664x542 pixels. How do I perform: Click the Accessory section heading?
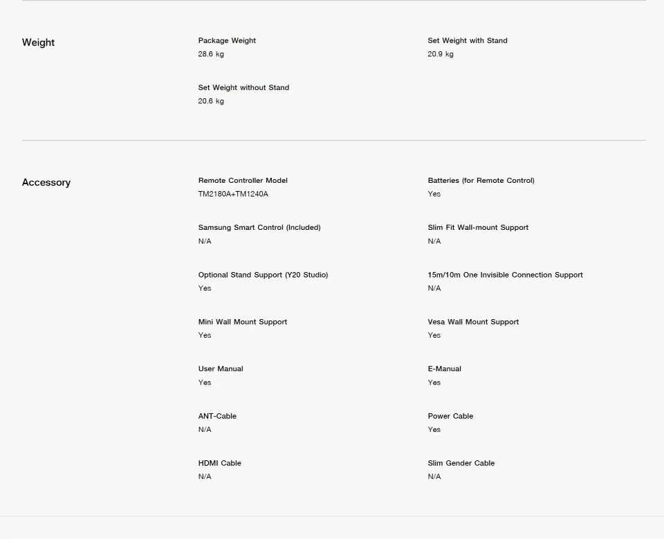pos(46,182)
